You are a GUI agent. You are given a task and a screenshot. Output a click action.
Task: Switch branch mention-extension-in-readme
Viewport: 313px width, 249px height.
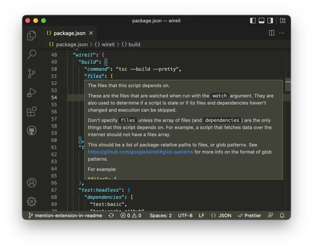coord(65,215)
